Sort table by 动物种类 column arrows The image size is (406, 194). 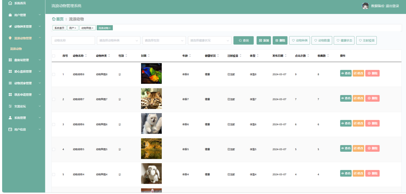(x=109, y=56)
